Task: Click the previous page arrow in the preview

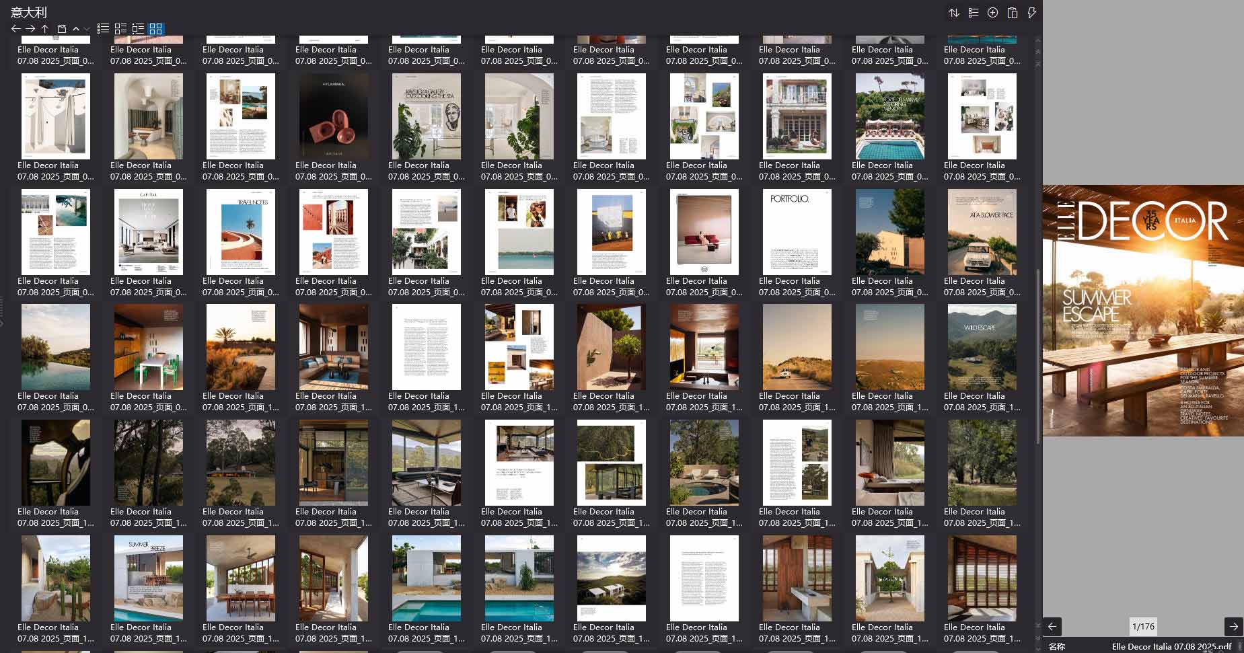Action: pos(1051,627)
